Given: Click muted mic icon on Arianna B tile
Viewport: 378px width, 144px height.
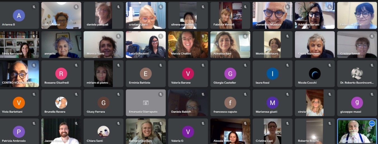Looking at the screenshot, I should (x=34, y=7).
